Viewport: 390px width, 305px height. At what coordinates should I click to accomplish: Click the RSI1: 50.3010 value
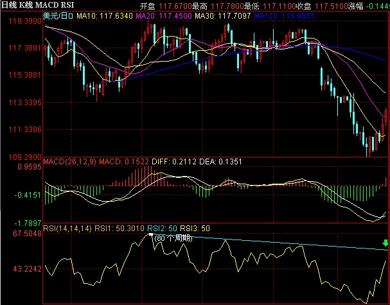(x=120, y=229)
